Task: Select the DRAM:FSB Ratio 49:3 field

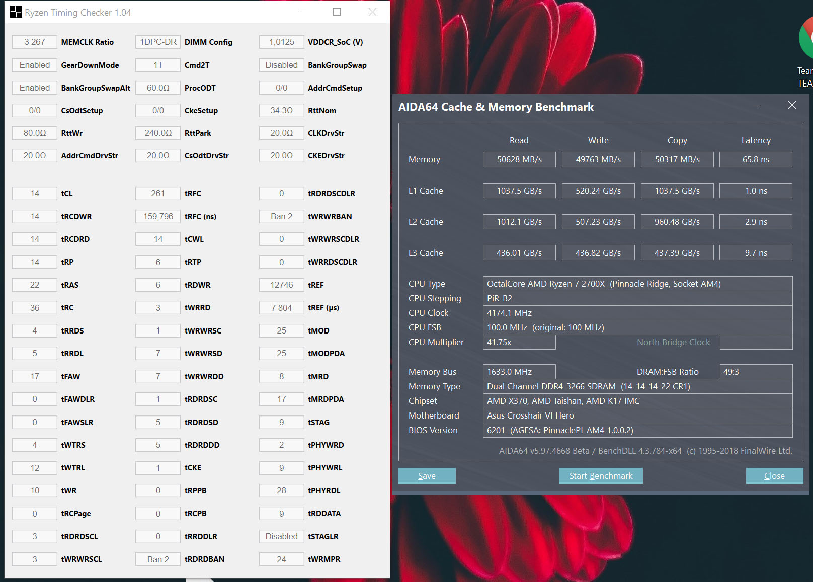Action: click(756, 372)
